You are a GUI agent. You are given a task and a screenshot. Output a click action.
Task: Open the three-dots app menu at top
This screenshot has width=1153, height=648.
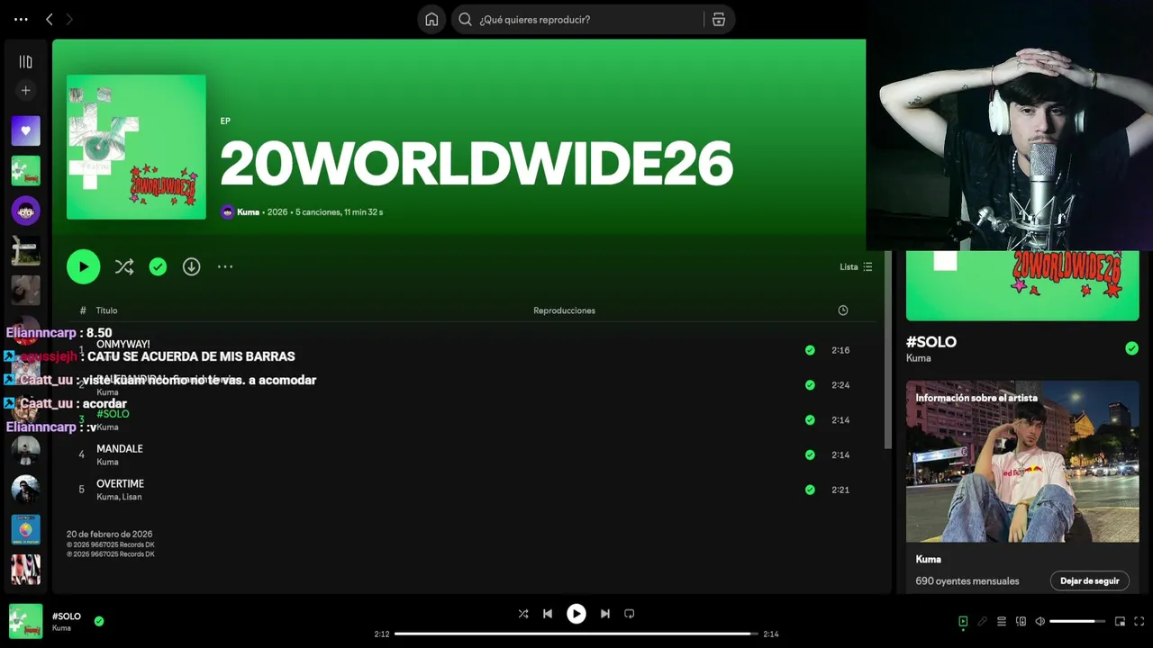click(x=21, y=19)
